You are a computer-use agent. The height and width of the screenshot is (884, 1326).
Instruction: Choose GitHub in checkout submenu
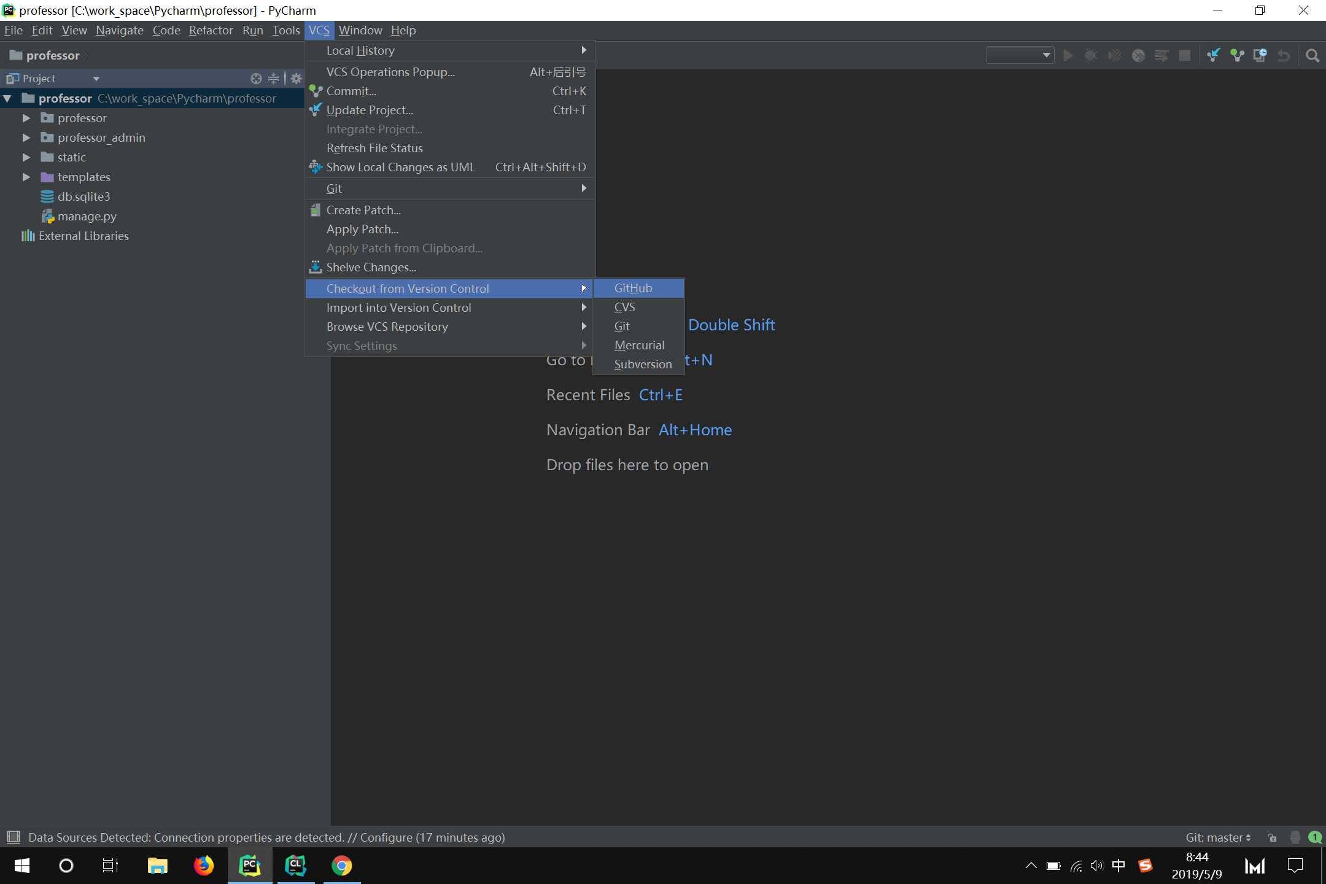click(x=638, y=288)
